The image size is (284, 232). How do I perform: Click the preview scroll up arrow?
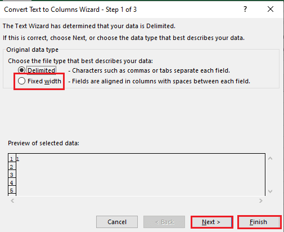coord(270,159)
